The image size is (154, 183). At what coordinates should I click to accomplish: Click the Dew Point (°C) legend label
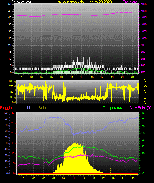click(141, 108)
